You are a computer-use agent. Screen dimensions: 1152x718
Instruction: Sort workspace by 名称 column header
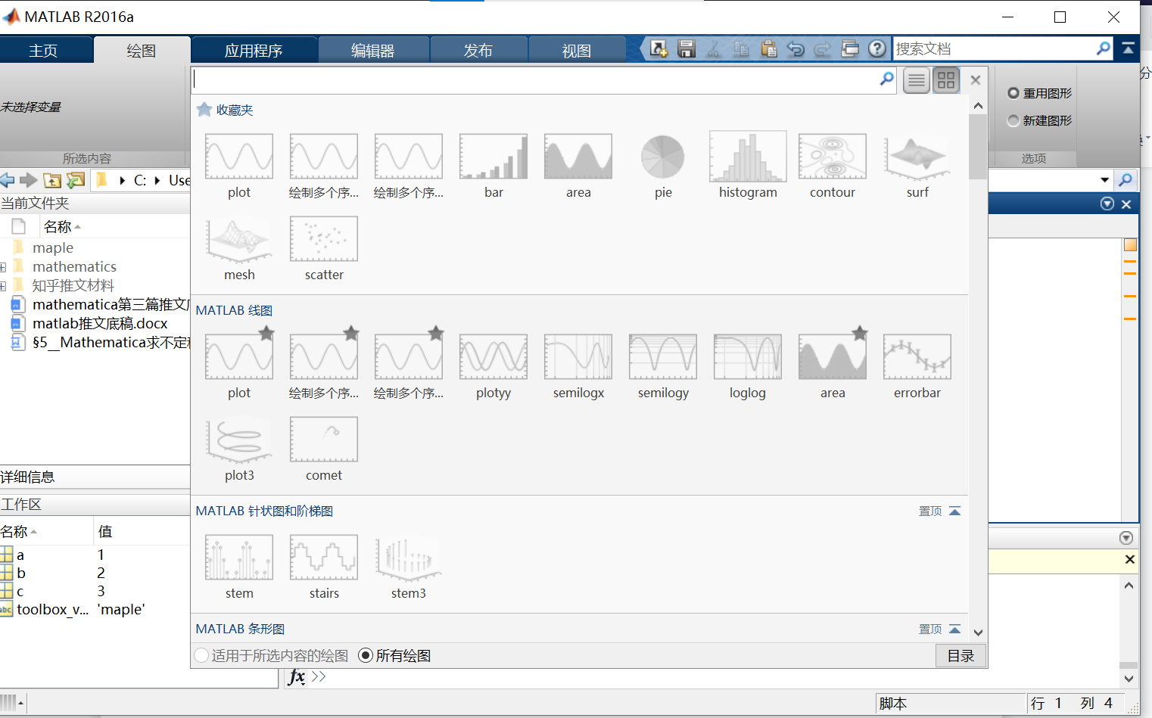45,531
